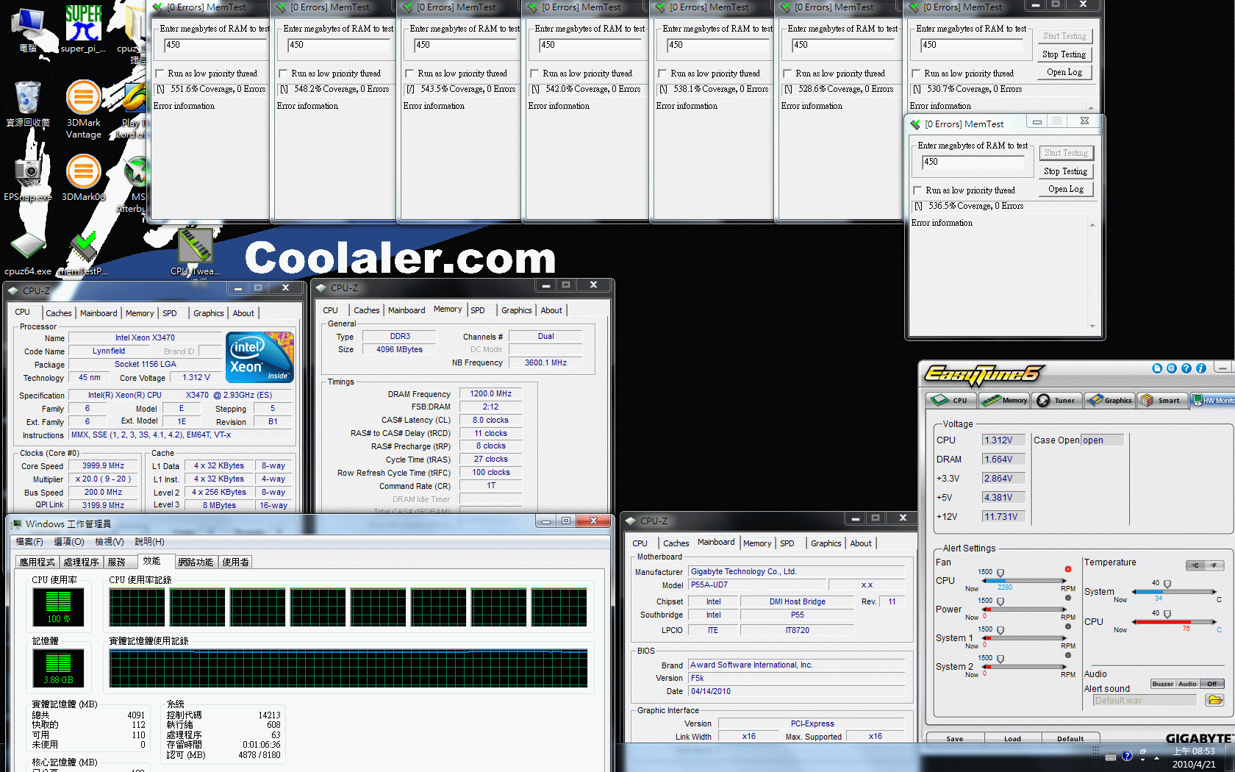Open the SPD tab in the CPU-Z Memory window

coord(478,310)
